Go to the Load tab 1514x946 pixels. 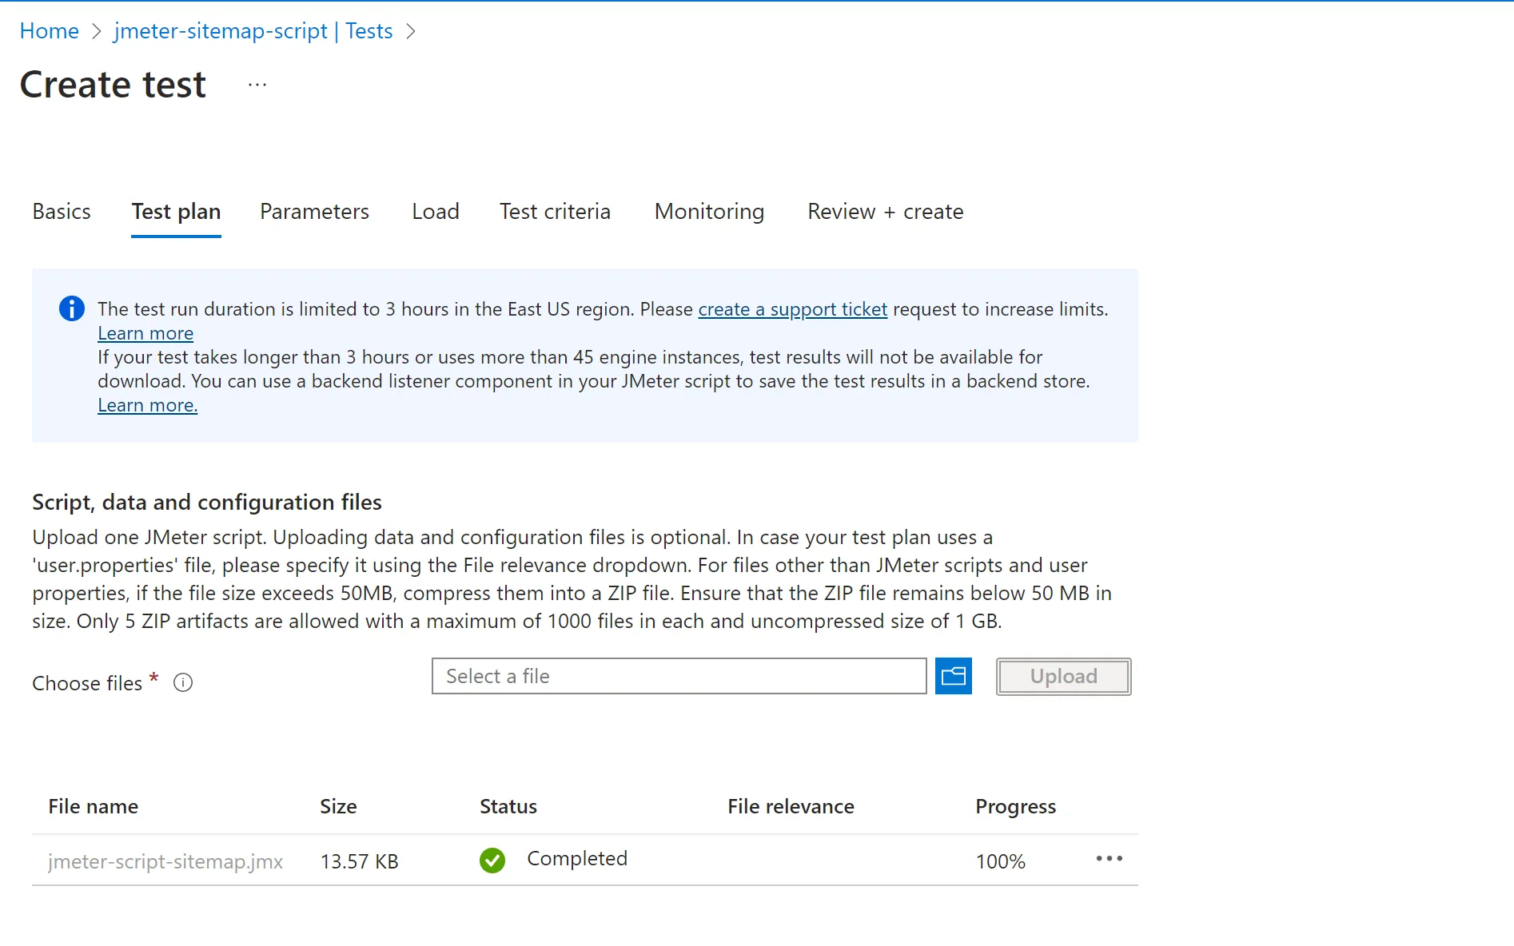click(436, 212)
